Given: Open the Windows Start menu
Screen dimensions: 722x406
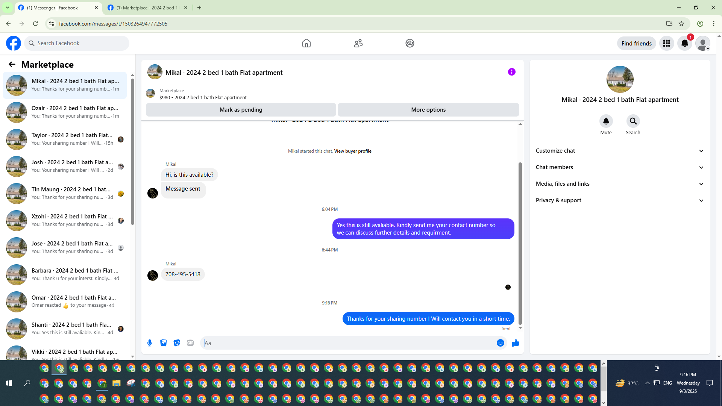Looking at the screenshot, I should click(9, 383).
